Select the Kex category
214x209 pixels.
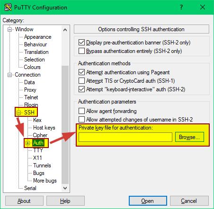(37, 120)
